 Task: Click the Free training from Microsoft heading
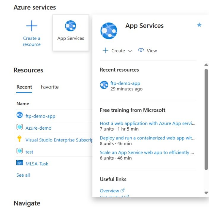[x=132, y=110]
